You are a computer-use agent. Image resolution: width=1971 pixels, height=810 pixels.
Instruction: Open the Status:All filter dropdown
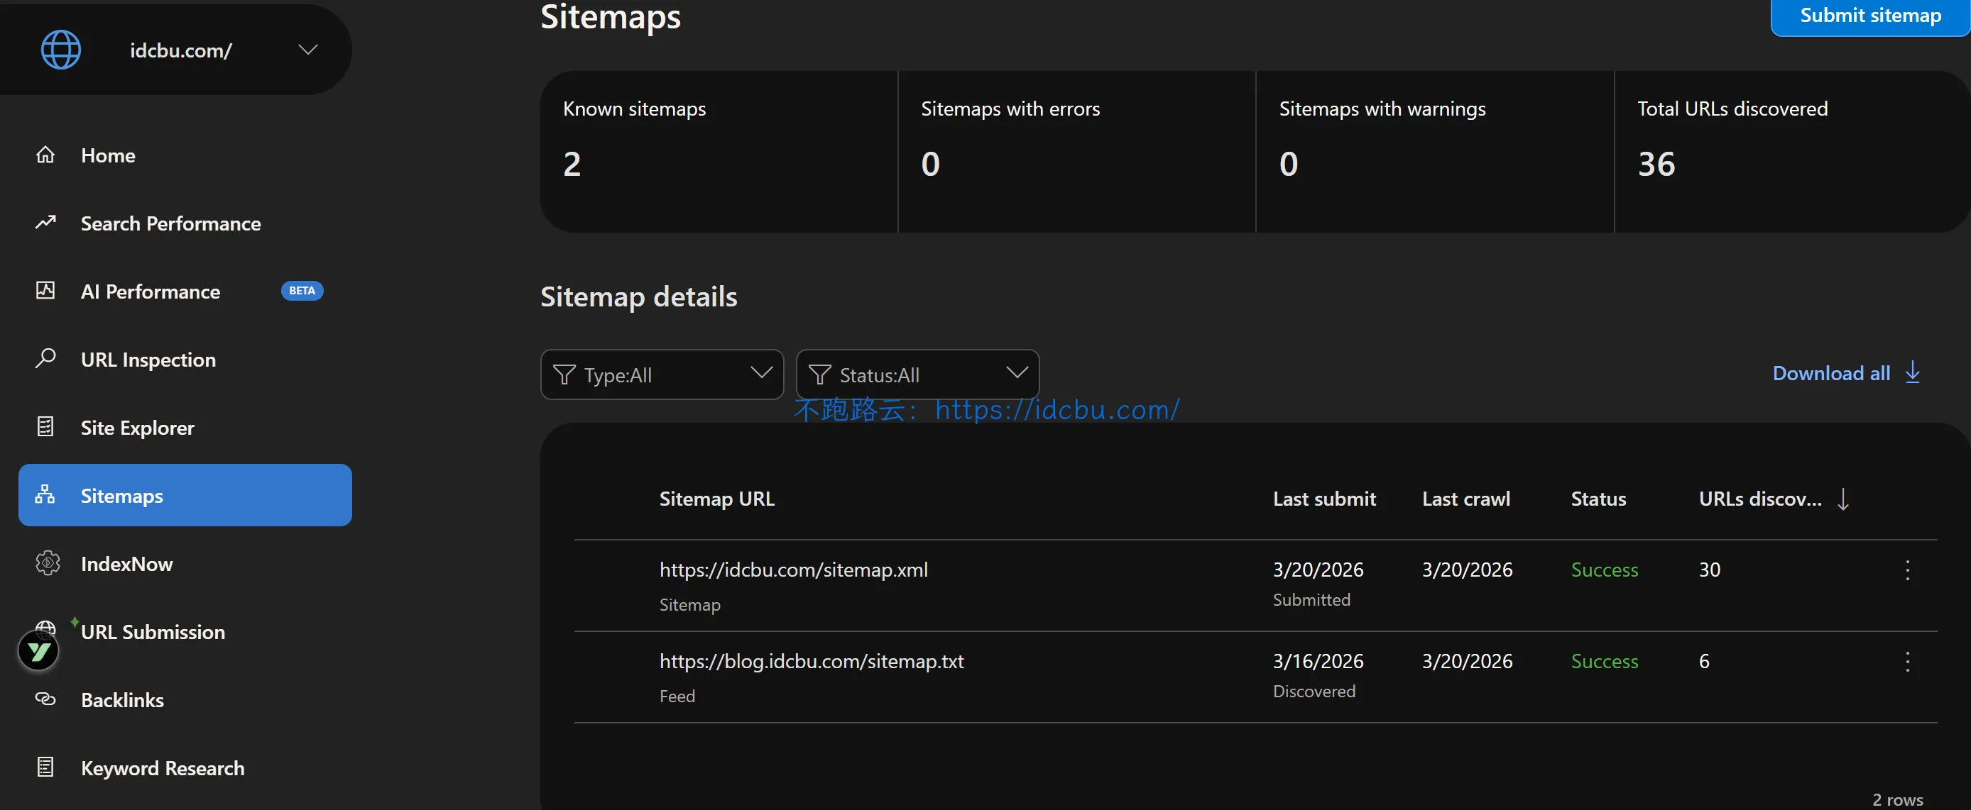pyautogui.click(x=917, y=375)
